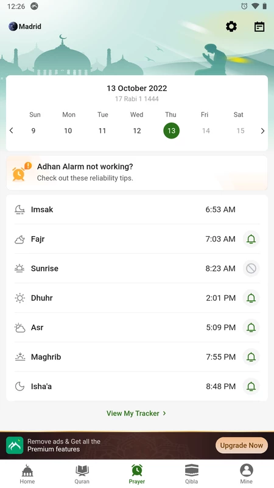Screen dimensions: 274x488
Task: Open Adhan Alarm reliability tips card
Action: point(136,173)
